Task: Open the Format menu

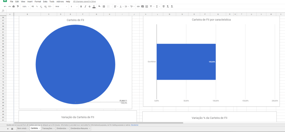Action: [x=38, y=1]
